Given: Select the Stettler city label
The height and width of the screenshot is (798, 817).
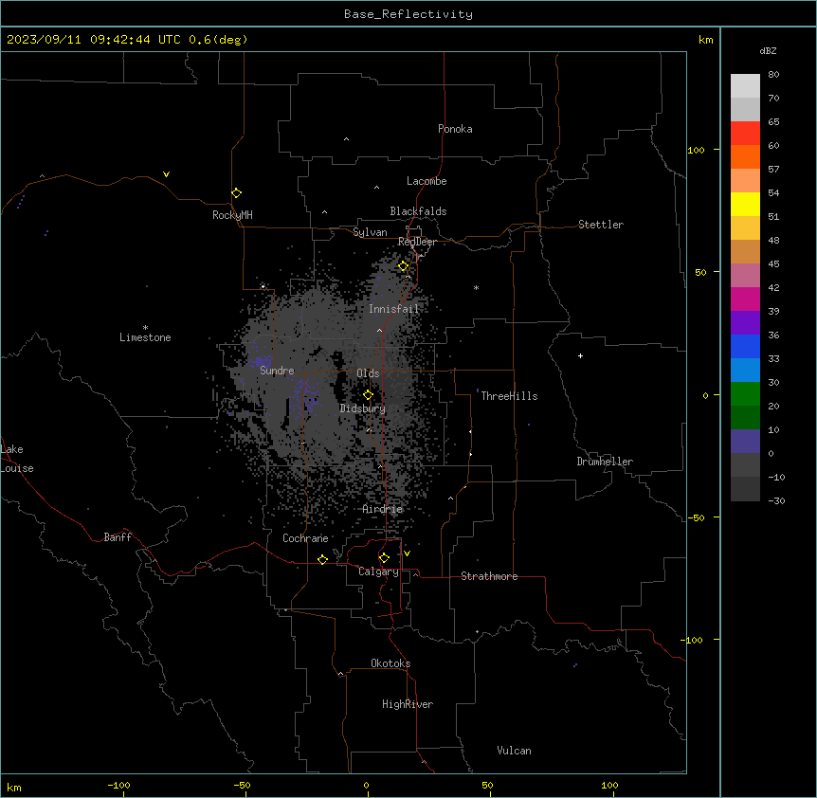Looking at the screenshot, I should pos(601,225).
